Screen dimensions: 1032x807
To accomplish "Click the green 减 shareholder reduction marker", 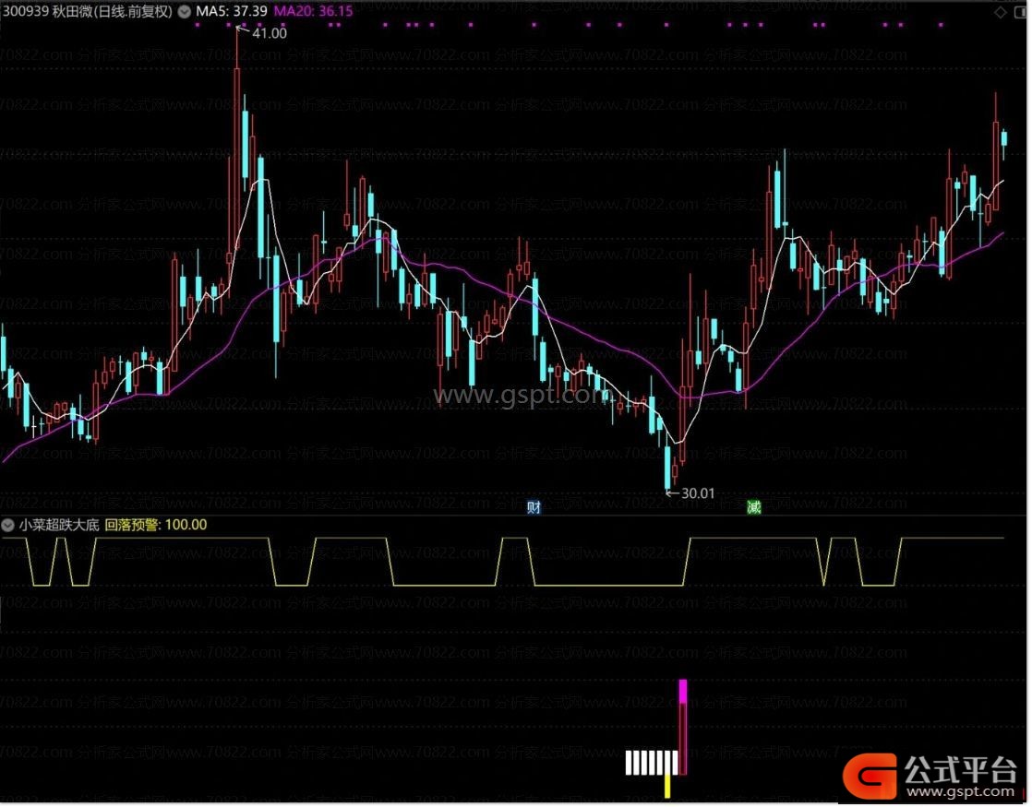I will click(754, 507).
